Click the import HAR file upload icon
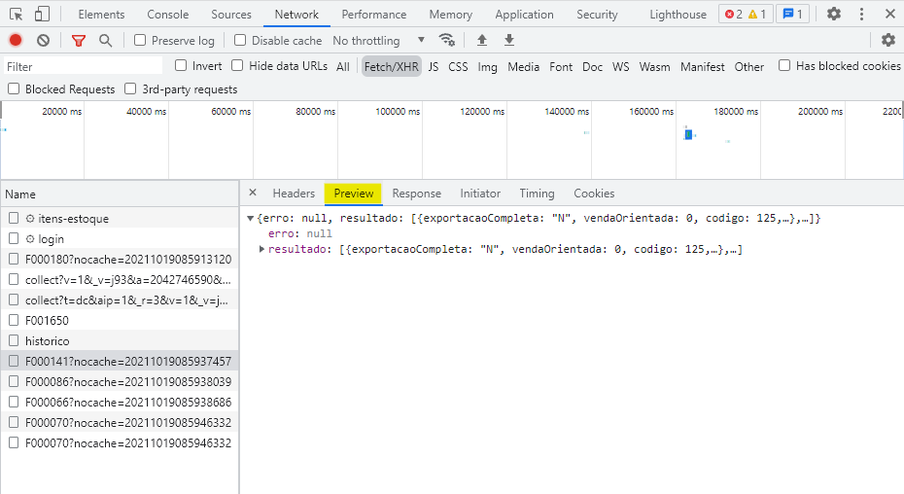904x494 pixels. (x=481, y=41)
